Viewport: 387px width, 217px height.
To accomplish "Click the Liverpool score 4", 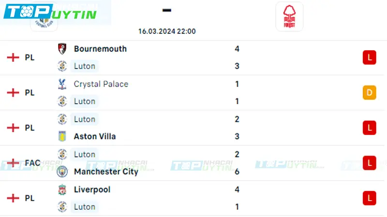I will click(x=237, y=190).
